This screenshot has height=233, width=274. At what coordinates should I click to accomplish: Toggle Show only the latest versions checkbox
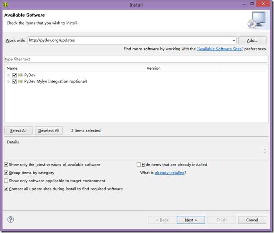(6, 164)
